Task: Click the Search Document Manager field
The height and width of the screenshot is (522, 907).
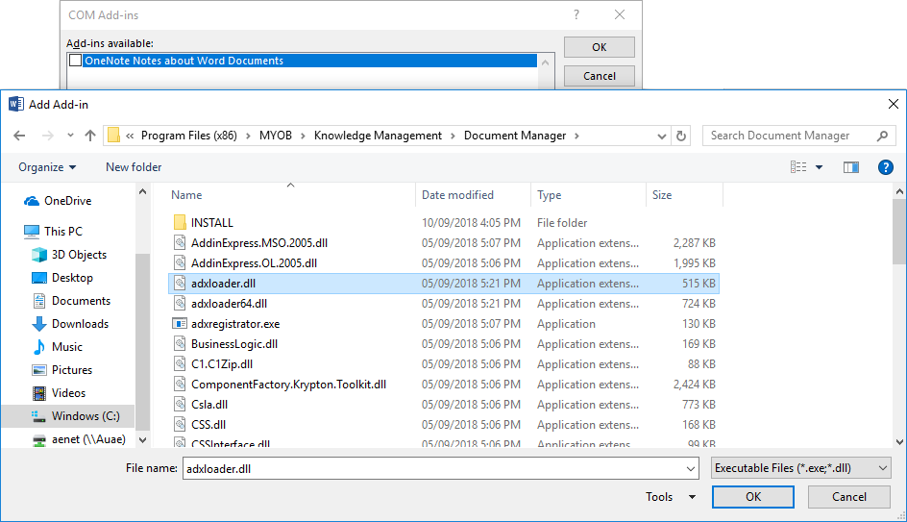Action: [790, 136]
